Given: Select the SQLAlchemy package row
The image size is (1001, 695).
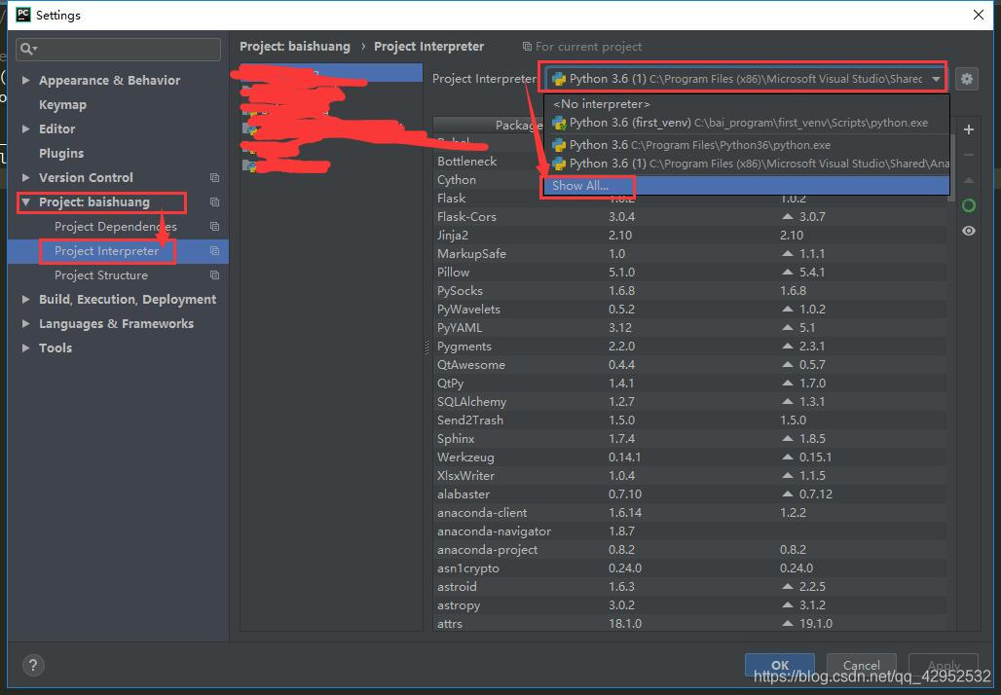Looking at the screenshot, I should (689, 402).
